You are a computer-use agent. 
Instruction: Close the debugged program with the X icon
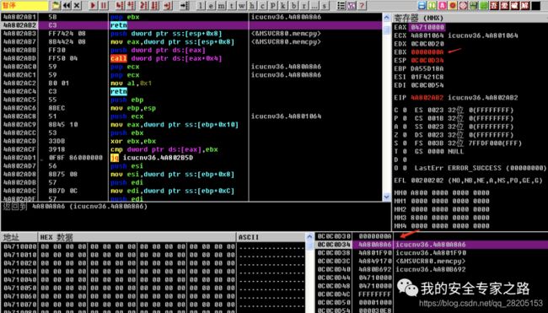pos(78,5)
